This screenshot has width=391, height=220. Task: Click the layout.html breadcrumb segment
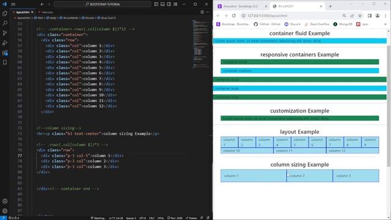pos(23,18)
